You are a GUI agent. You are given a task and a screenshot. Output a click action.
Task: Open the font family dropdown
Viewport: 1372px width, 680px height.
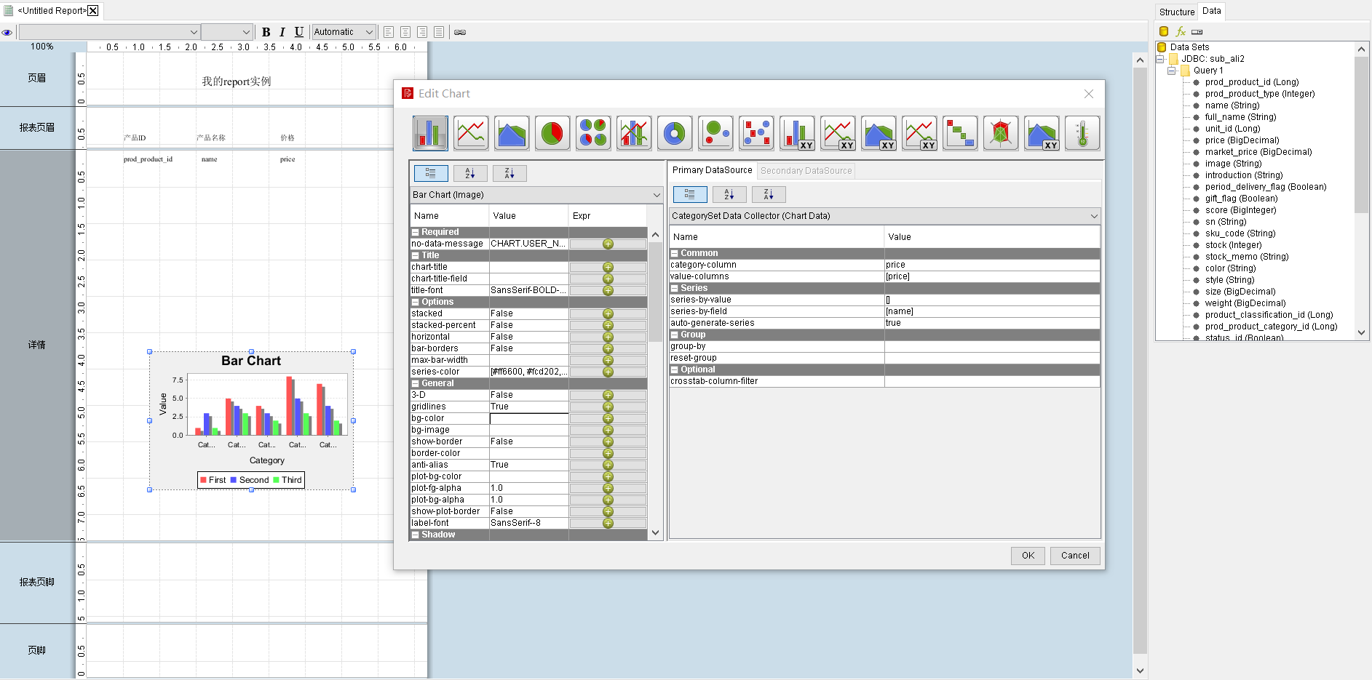coord(109,32)
